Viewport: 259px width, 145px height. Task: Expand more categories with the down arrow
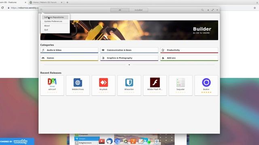[129, 65]
